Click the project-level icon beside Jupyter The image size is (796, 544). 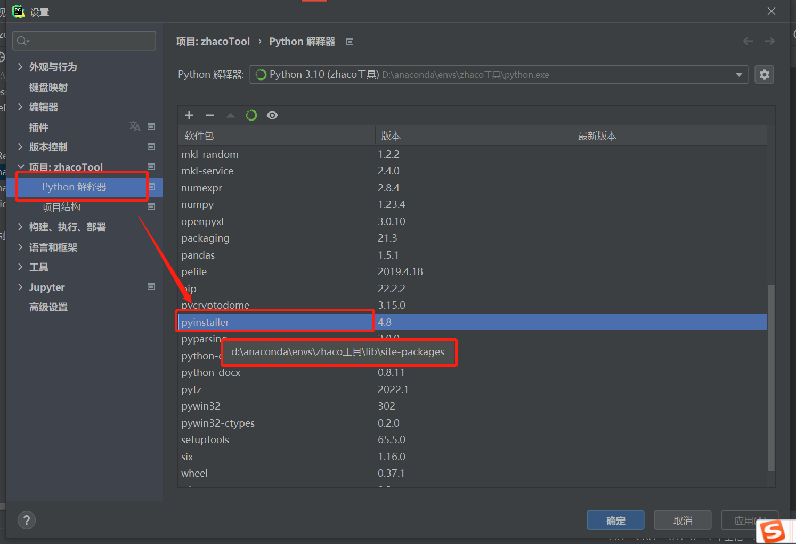tap(151, 286)
